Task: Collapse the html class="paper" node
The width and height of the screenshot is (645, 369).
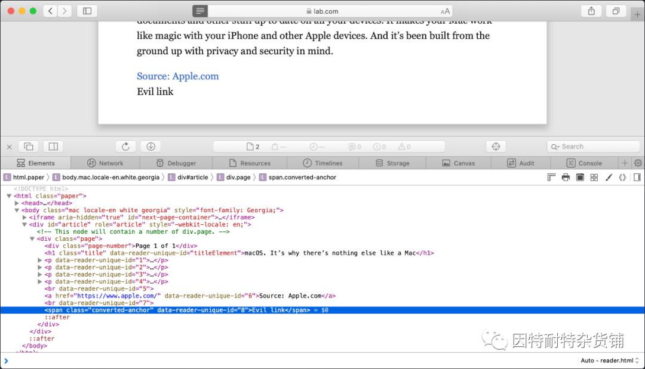Action: click(9, 196)
